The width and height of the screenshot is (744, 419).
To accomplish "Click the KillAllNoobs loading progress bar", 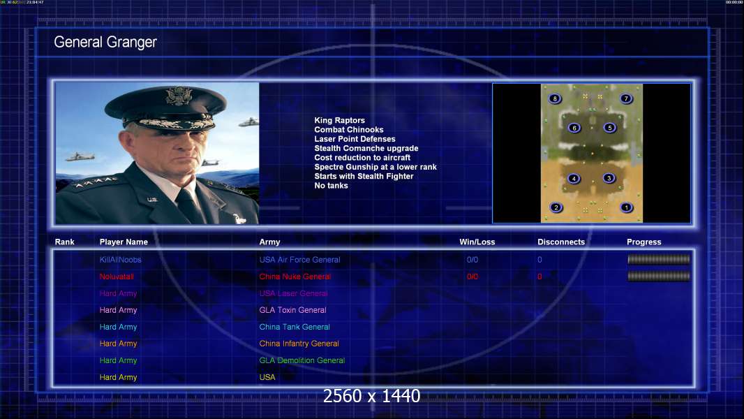I will (659, 259).
